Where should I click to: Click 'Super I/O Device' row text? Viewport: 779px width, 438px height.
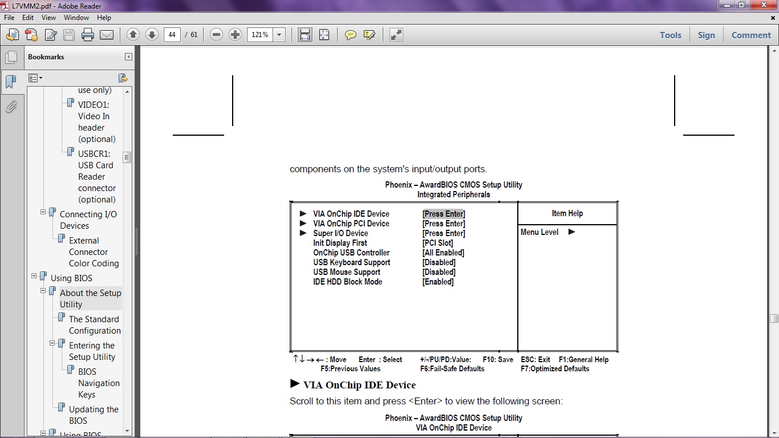340,233
